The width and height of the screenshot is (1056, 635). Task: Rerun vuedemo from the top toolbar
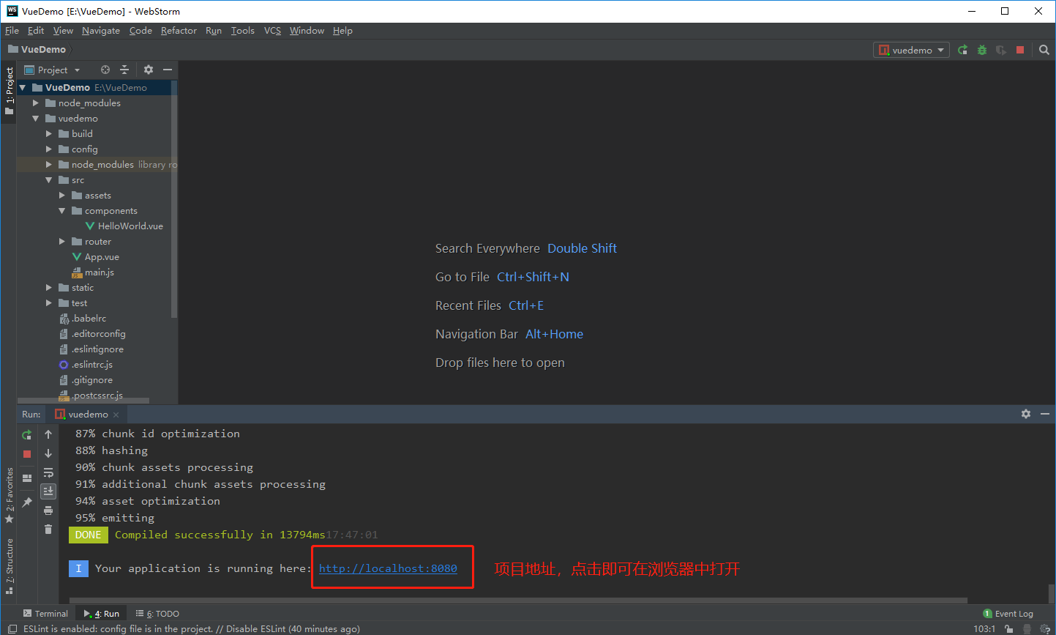tap(962, 50)
